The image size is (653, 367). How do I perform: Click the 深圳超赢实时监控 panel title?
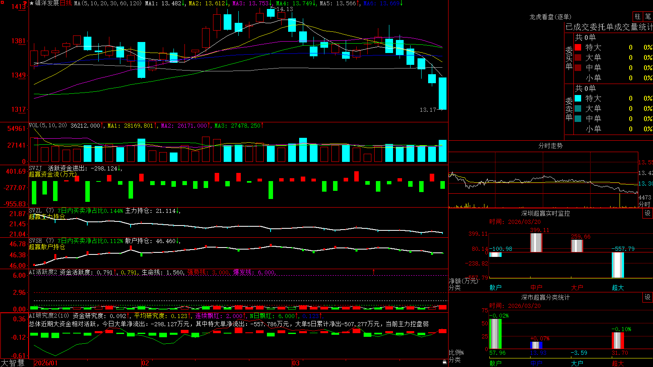click(545, 213)
